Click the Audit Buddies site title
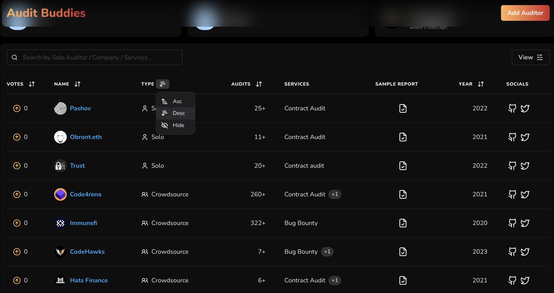Viewport: 554px width, 293px height. click(x=46, y=13)
